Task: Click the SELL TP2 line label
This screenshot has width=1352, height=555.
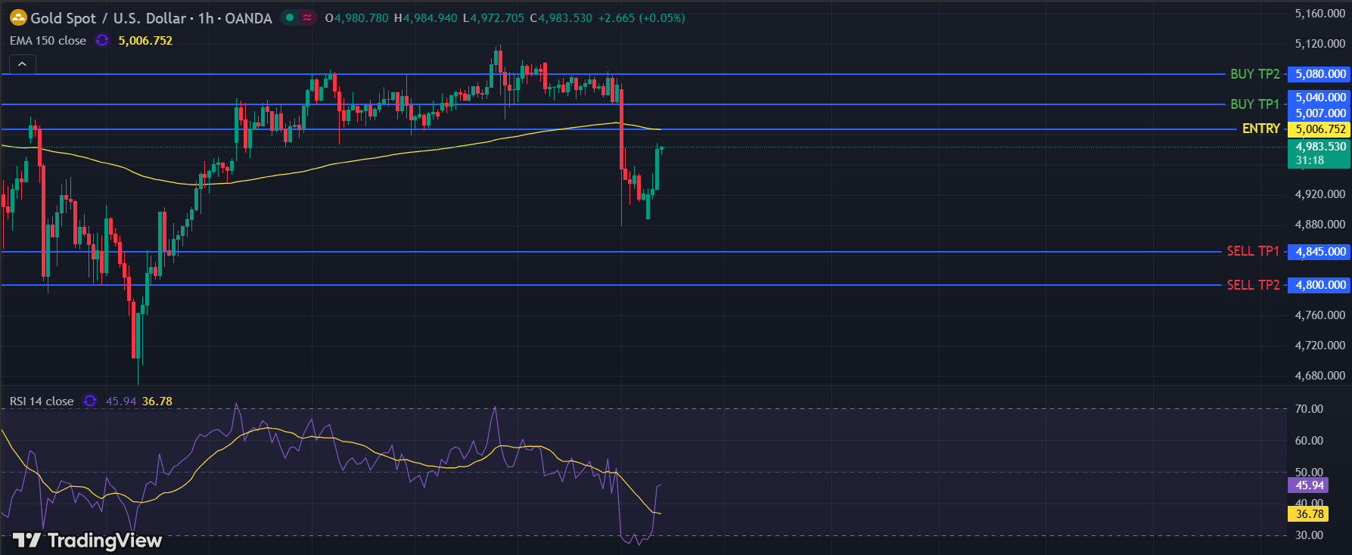Action: coord(1253,285)
